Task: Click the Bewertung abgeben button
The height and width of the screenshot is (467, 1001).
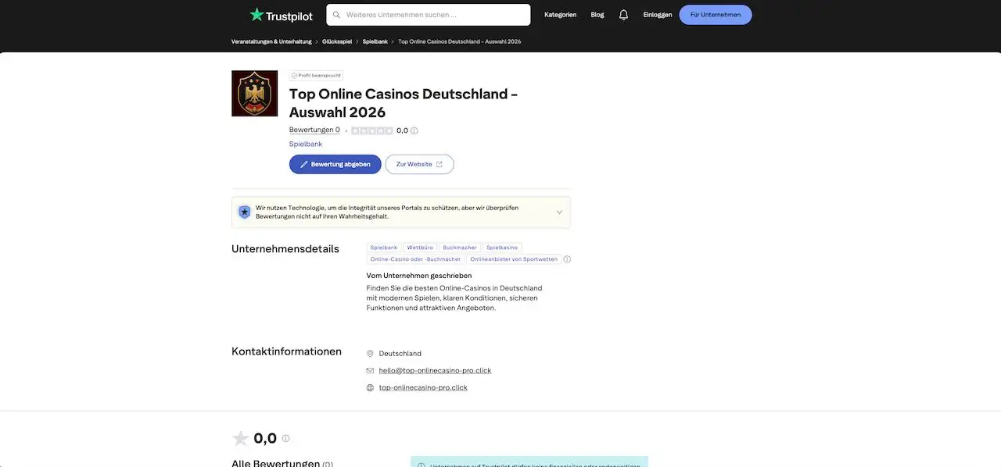Action: click(x=335, y=164)
